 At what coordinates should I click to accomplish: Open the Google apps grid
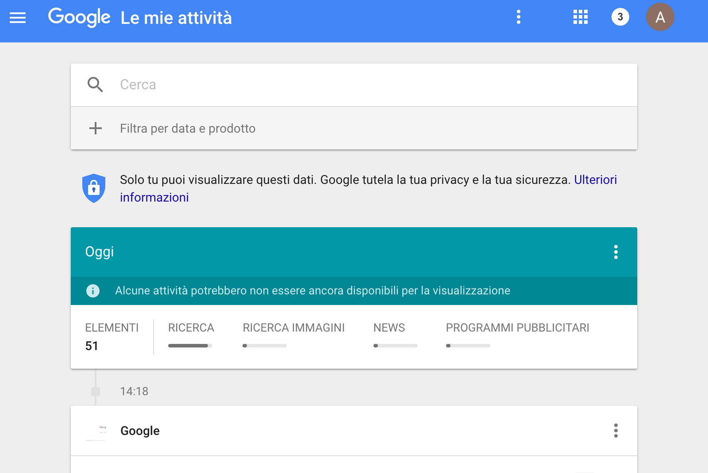click(x=580, y=17)
